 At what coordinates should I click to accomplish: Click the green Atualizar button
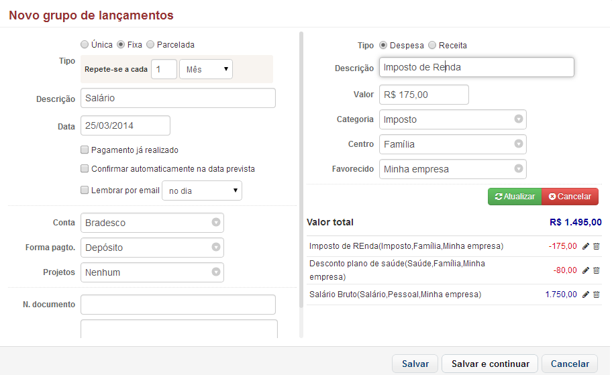point(514,197)
